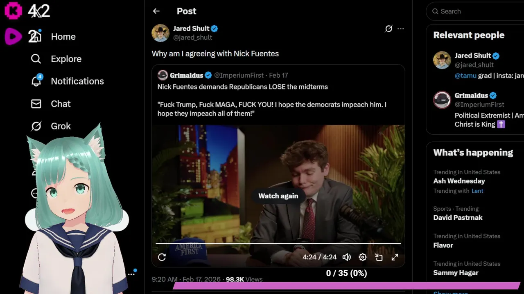Open Home in the sidebar
The height and width of the screenshot is (294, 524).
[x=63, y=36]
